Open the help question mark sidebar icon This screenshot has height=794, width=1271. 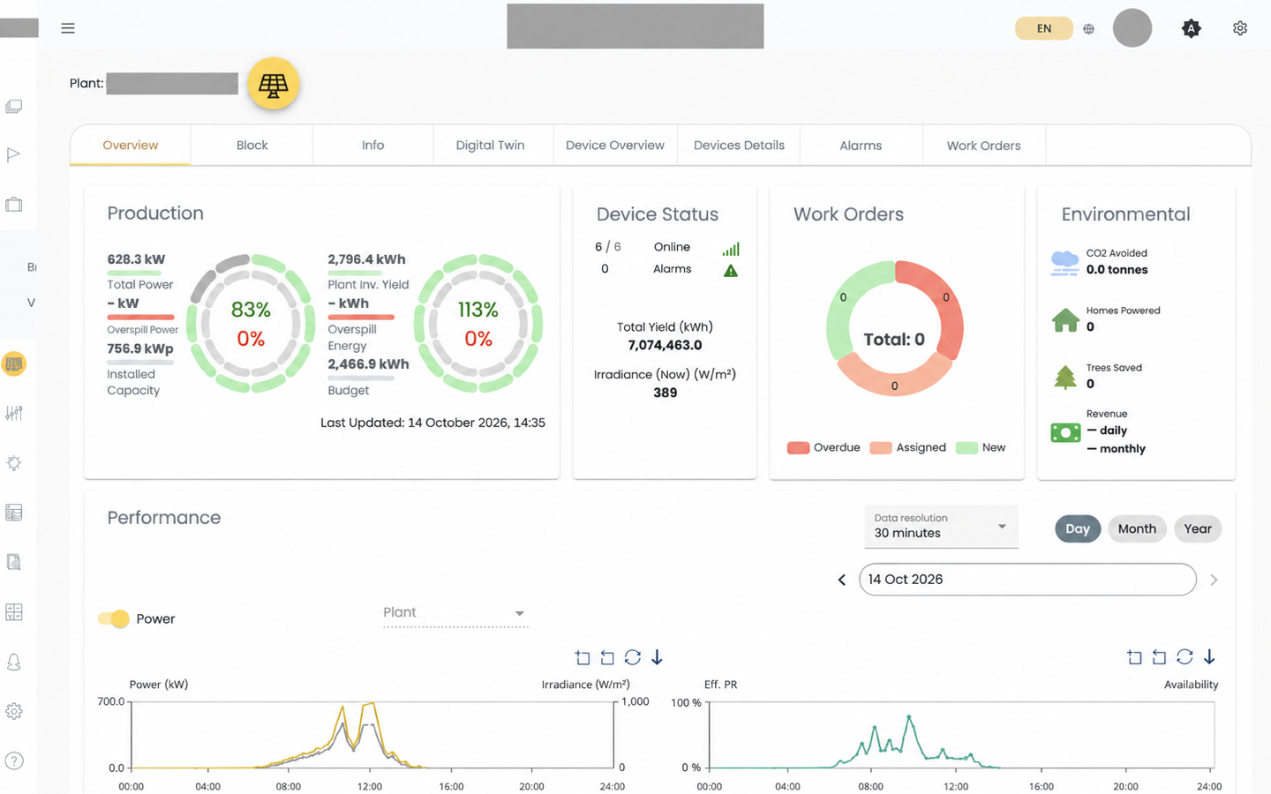point(14,760)
